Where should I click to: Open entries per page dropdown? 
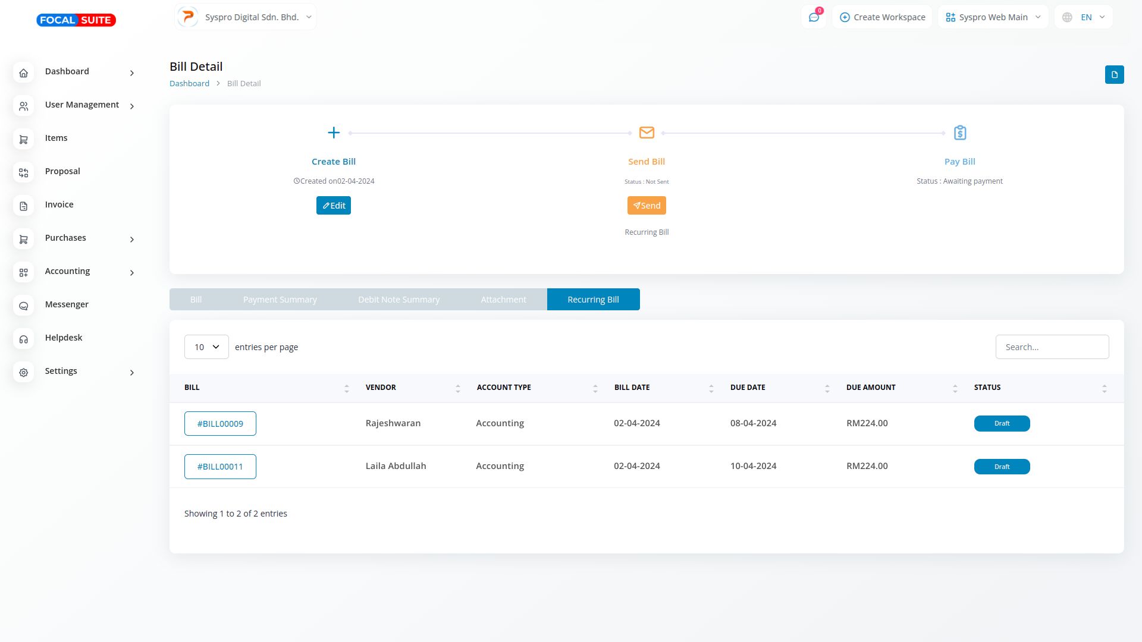click(206, 347)
